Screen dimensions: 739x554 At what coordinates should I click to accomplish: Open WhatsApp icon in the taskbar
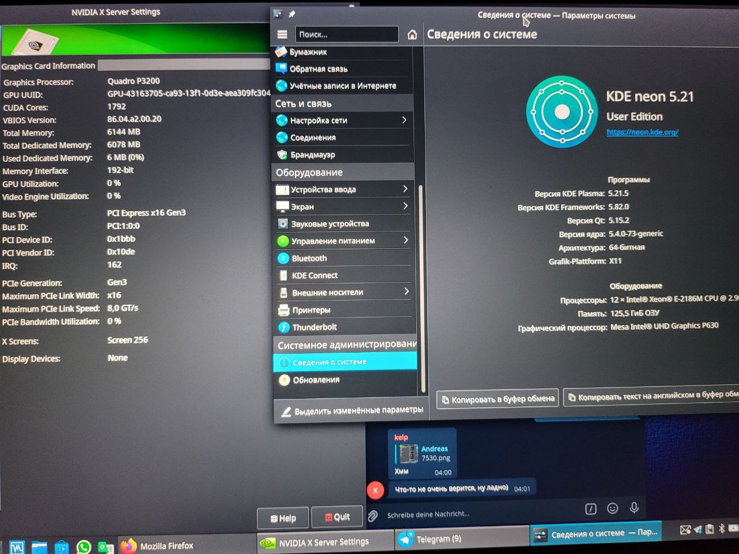84,546
